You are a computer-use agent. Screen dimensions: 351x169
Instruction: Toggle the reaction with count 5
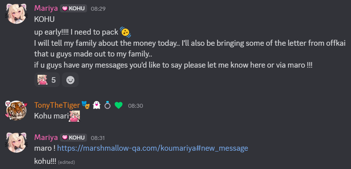47,80
